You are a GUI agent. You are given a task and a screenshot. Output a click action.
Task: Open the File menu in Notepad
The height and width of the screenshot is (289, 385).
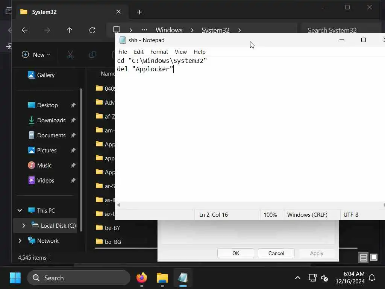click(123, 52)
